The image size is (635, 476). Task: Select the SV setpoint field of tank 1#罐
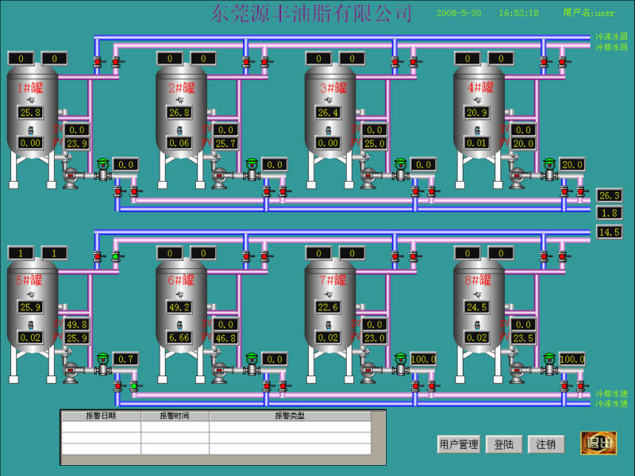76,130
